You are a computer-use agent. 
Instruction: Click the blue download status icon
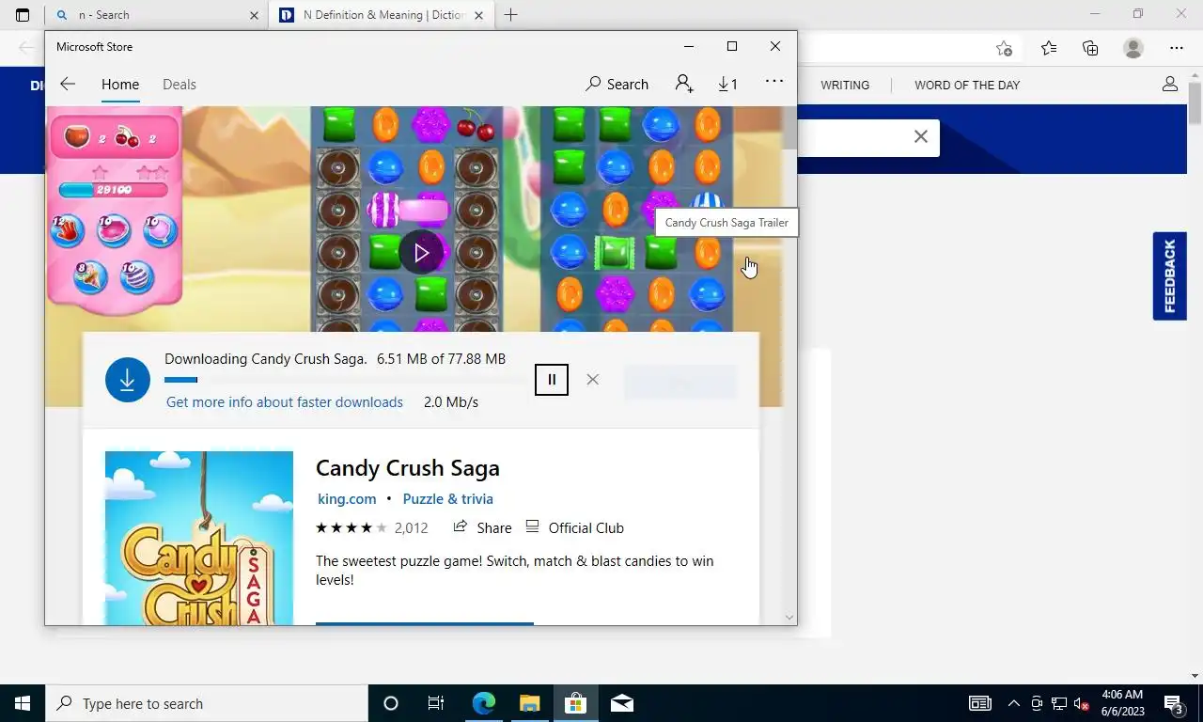point(128,380)
